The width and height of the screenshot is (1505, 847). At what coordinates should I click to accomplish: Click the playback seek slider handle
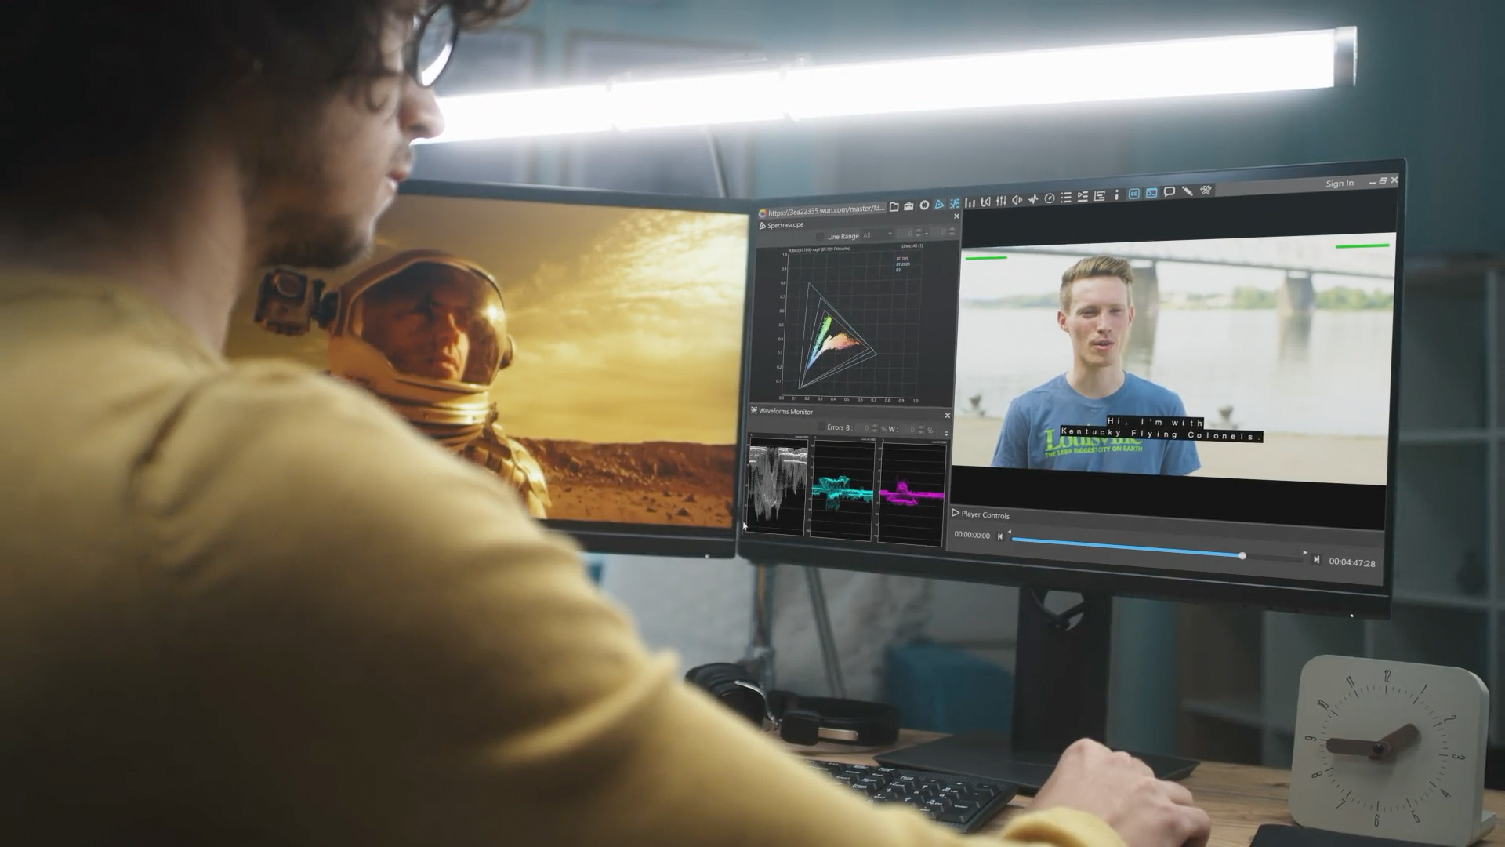[1242, 555]
